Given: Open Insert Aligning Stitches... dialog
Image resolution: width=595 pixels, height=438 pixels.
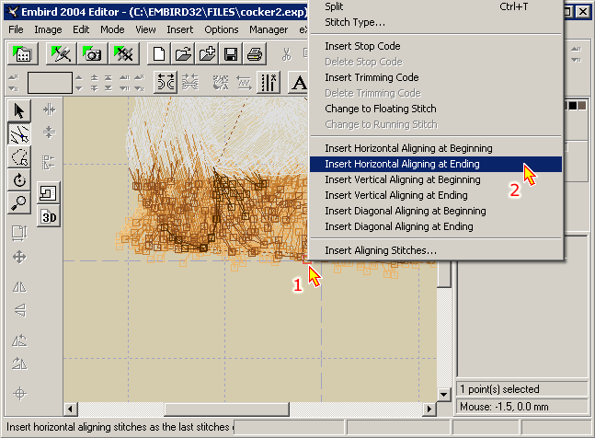Looking at the screenshot, I should [436, 250].
